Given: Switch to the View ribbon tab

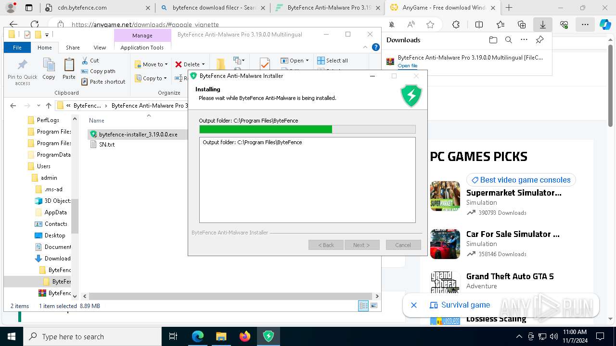Looking at the screenshot, I should click(100, 48).
